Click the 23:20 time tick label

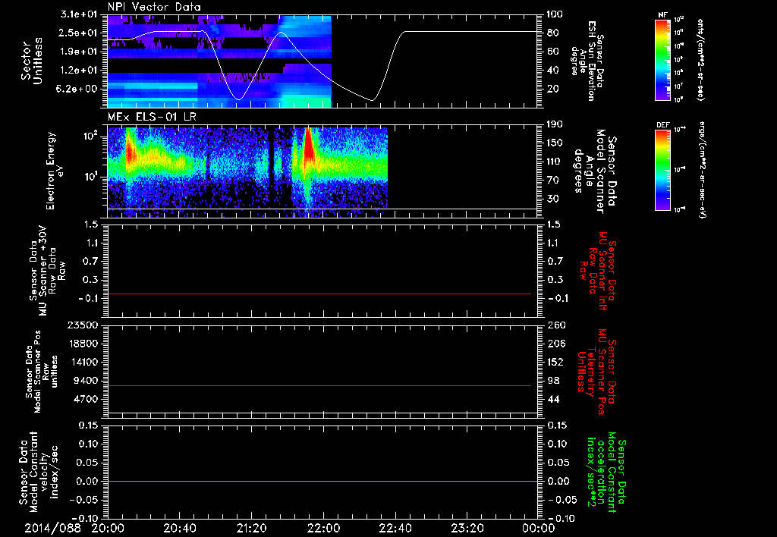(x=467, y=528)
